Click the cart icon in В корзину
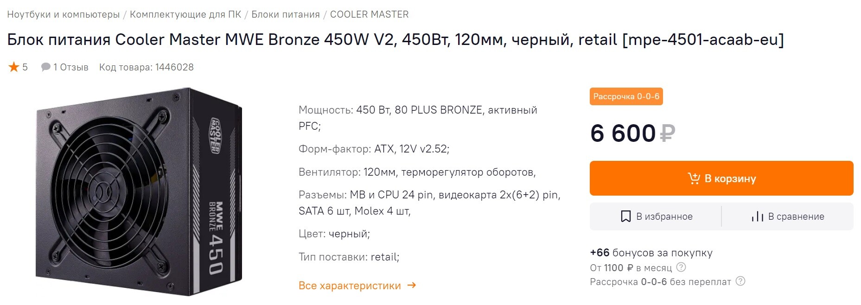The width and height of the screenshot is (861, 305). (694, 178)
